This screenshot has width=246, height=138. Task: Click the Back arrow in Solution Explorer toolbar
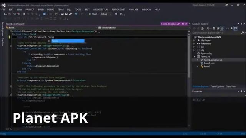pos(194,28)
